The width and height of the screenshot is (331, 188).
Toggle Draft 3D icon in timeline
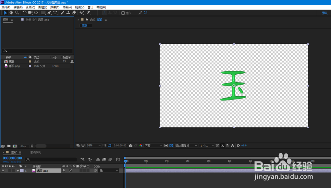(90, 159)
